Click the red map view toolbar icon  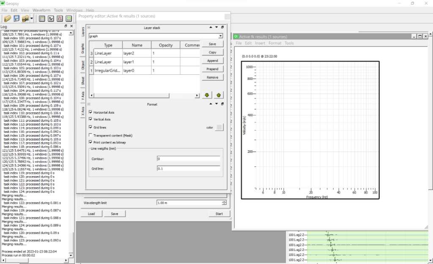60,19
